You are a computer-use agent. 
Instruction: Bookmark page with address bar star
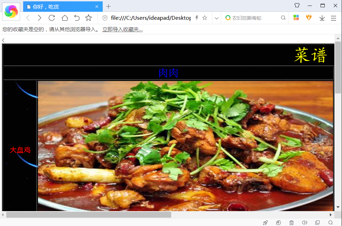pyautogui.click(x=205, y=18)
